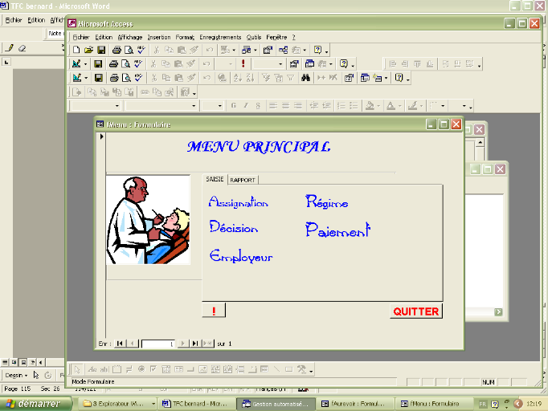Click the bulleted list icon in formatting bar
Image resolution: width=548 pixels, height=411 pixels.
click(x=354, y=106)
